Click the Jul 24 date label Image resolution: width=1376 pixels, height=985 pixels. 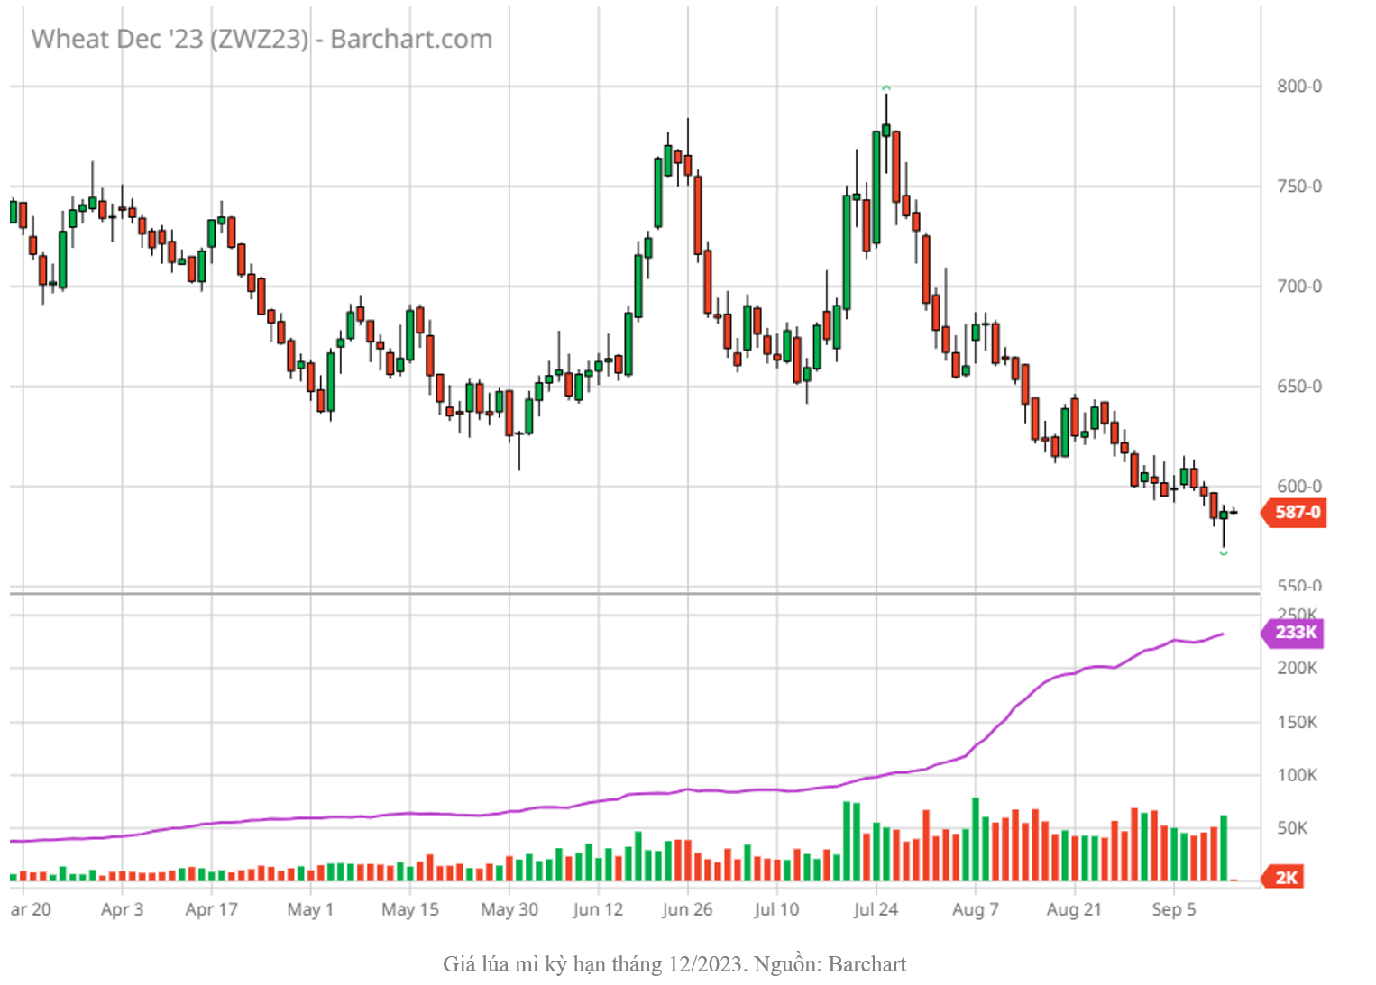click(876, 909)
